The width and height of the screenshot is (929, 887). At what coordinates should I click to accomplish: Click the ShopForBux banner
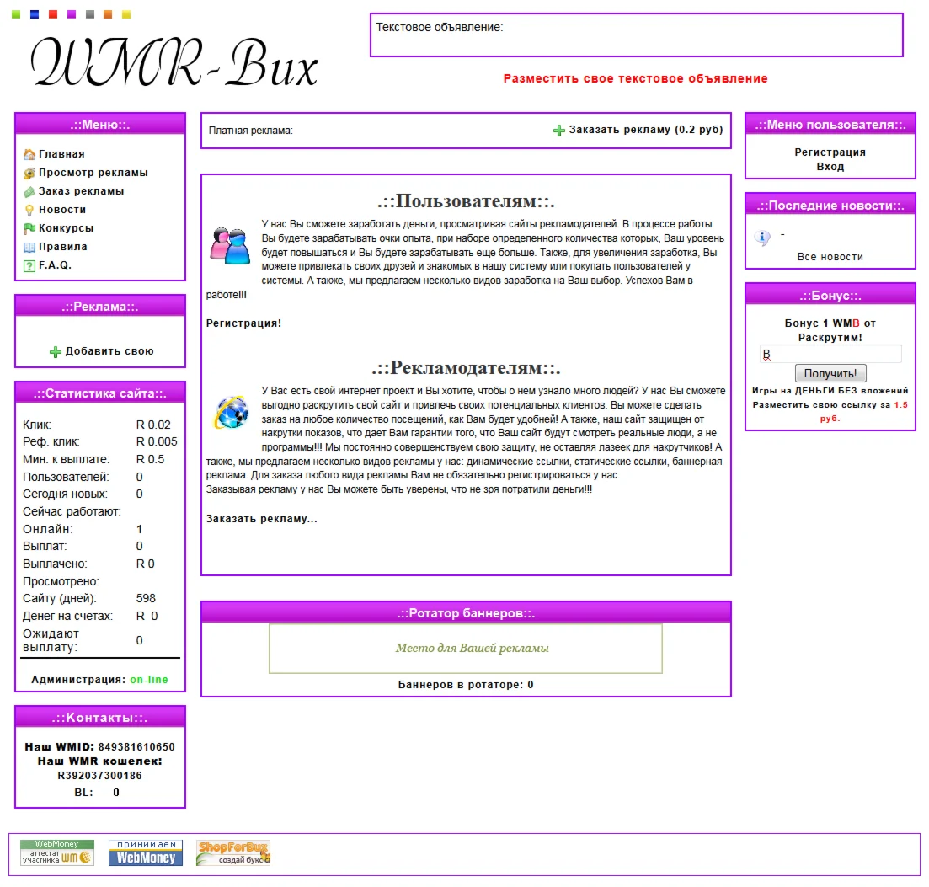coord(233,852)
